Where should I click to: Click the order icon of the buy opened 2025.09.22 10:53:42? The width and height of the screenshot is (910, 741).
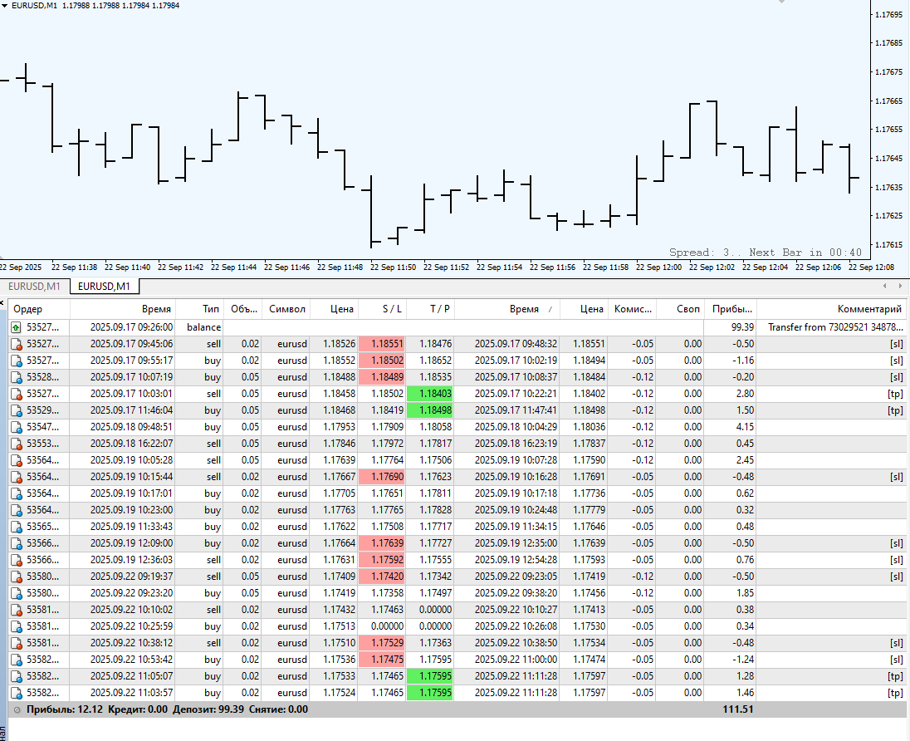tap(17, 660)
